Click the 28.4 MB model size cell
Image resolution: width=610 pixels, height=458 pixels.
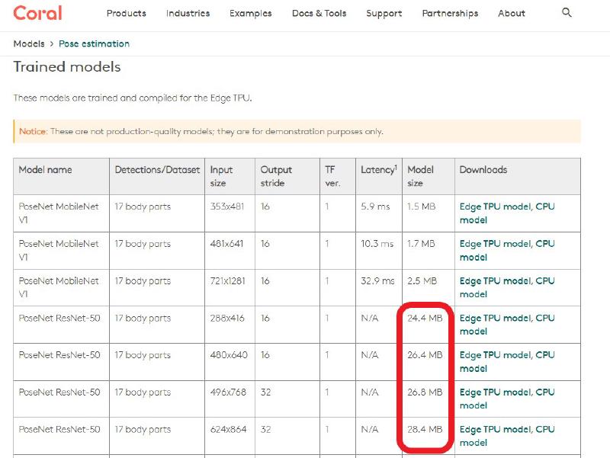[x=425, y=430]
